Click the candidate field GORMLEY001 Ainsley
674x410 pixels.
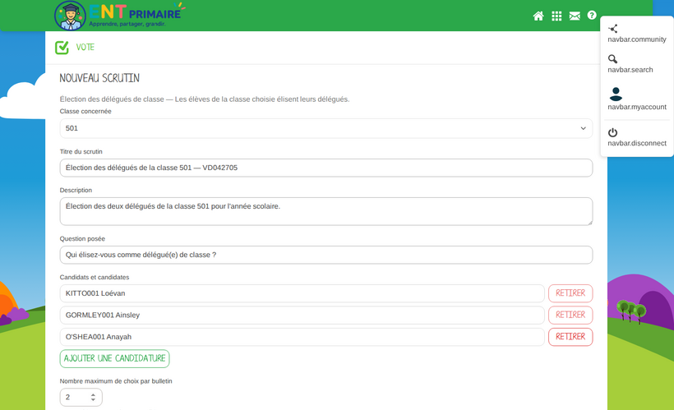[302, 316]
